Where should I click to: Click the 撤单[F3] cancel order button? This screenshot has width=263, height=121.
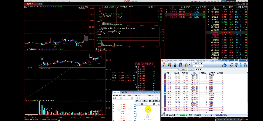click(138, 101)
